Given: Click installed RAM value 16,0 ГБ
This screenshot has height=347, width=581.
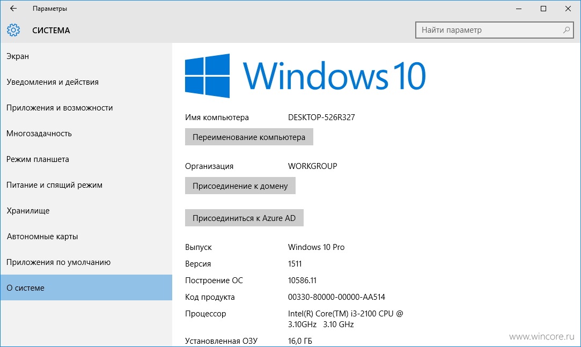Looking at the screenshot, I should pos(300,341).
